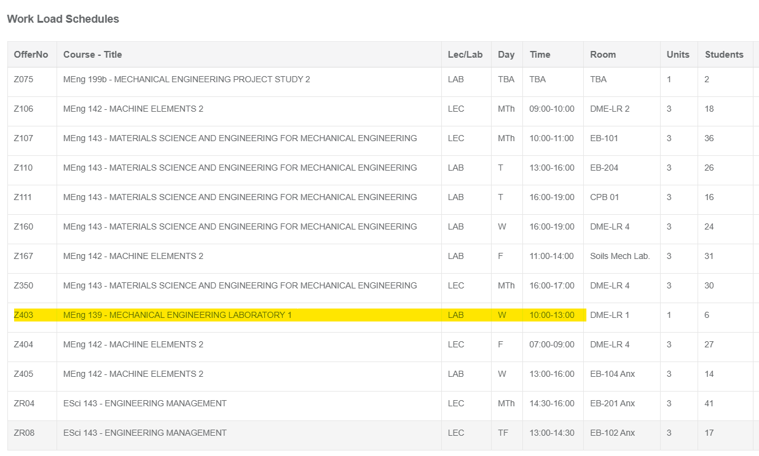Click the OfferNo column header
Viewport: 759px width, 456px height.
[x=31, y=55]
